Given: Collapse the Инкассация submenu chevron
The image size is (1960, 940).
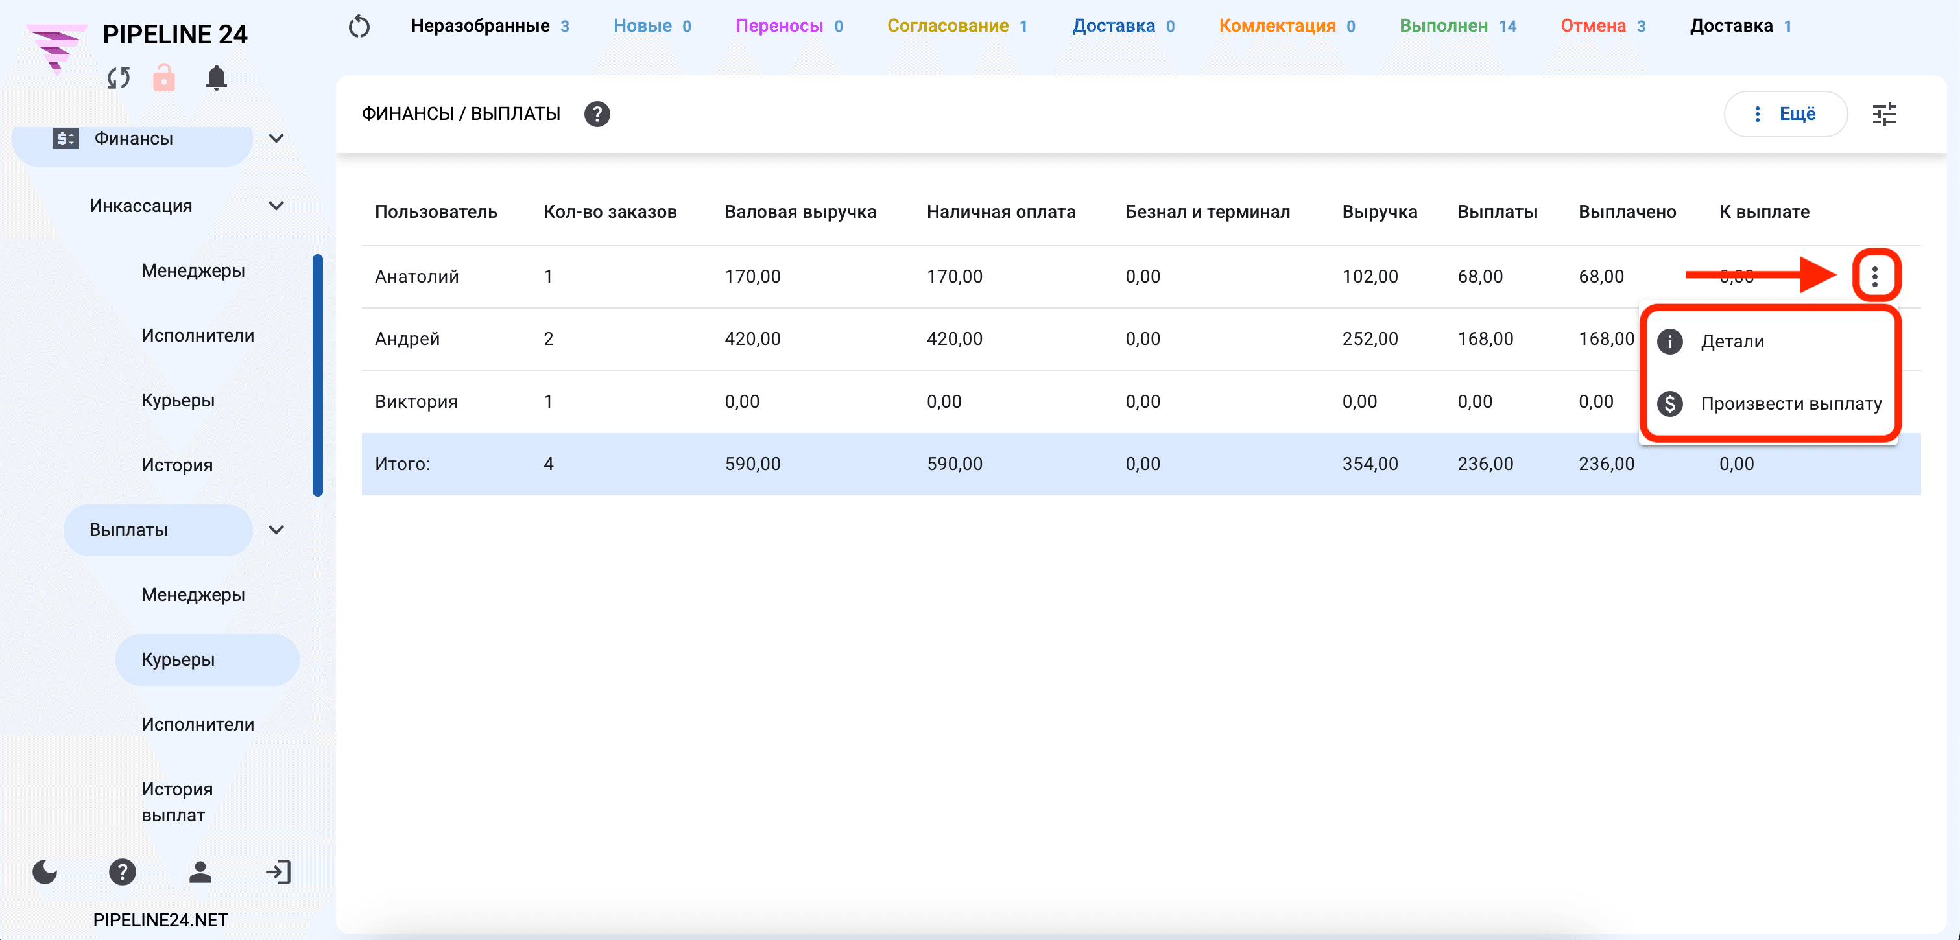Looking at the screenshot, I should [x=276, y=206].
